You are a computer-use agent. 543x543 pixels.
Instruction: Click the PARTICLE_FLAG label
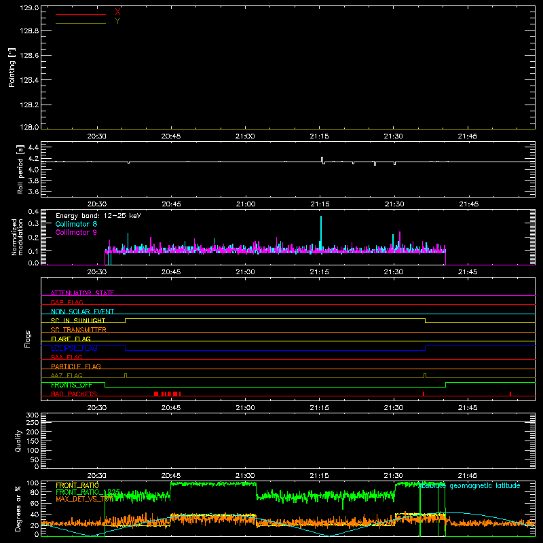(x=76, y=366)
